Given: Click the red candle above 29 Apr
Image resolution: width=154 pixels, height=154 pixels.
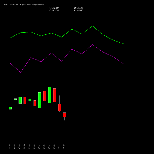Looking at the screenshot, I should tap(59, 107).
